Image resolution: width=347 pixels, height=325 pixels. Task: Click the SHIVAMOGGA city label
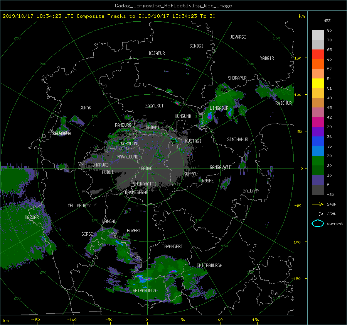pyautogui.click(x=144, y=291)
